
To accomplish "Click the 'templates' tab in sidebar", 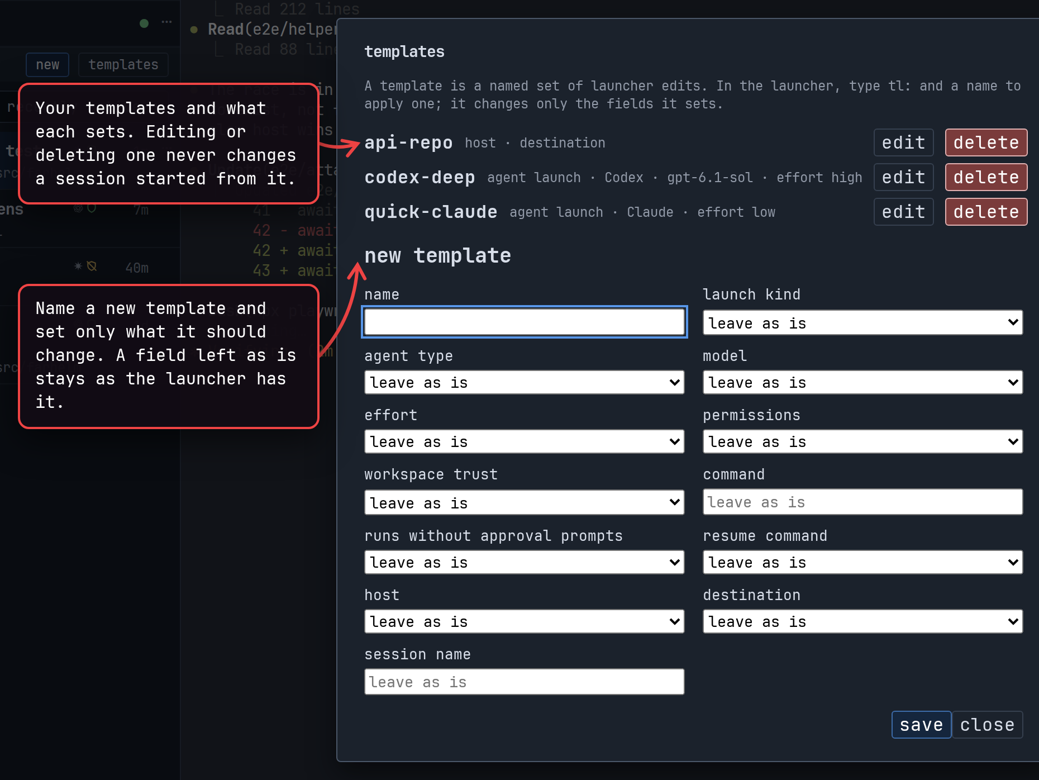I will 123,65.
